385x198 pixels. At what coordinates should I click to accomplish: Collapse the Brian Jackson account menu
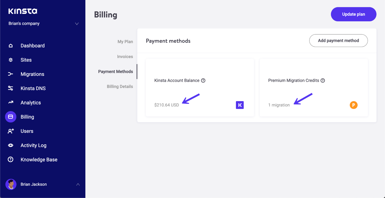point(78,184)
